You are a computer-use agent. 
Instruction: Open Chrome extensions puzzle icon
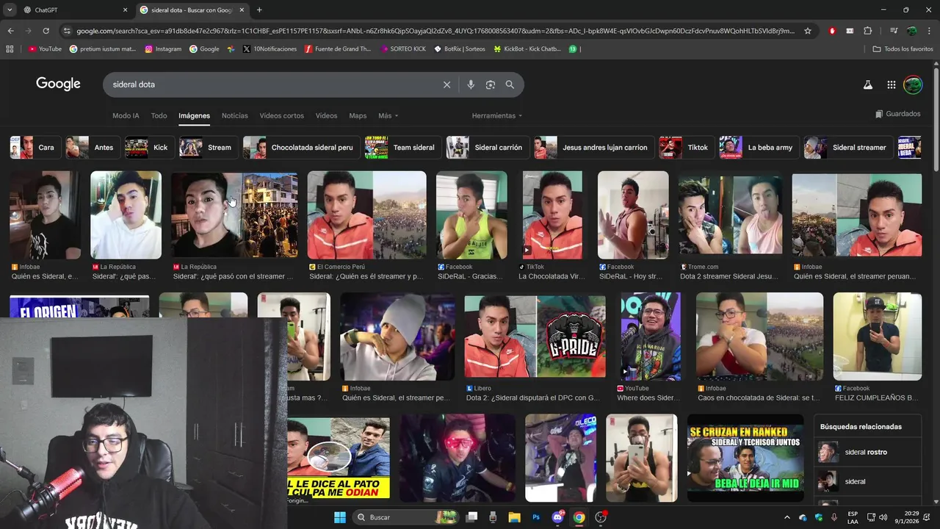867,31
